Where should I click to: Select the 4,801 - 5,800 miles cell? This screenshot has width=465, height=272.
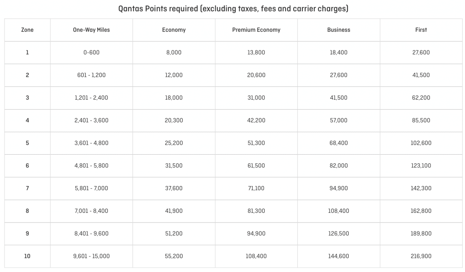91,166
